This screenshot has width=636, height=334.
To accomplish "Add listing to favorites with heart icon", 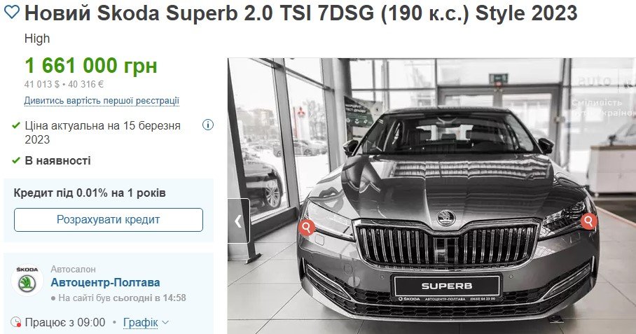I will (x=11, y=13).
